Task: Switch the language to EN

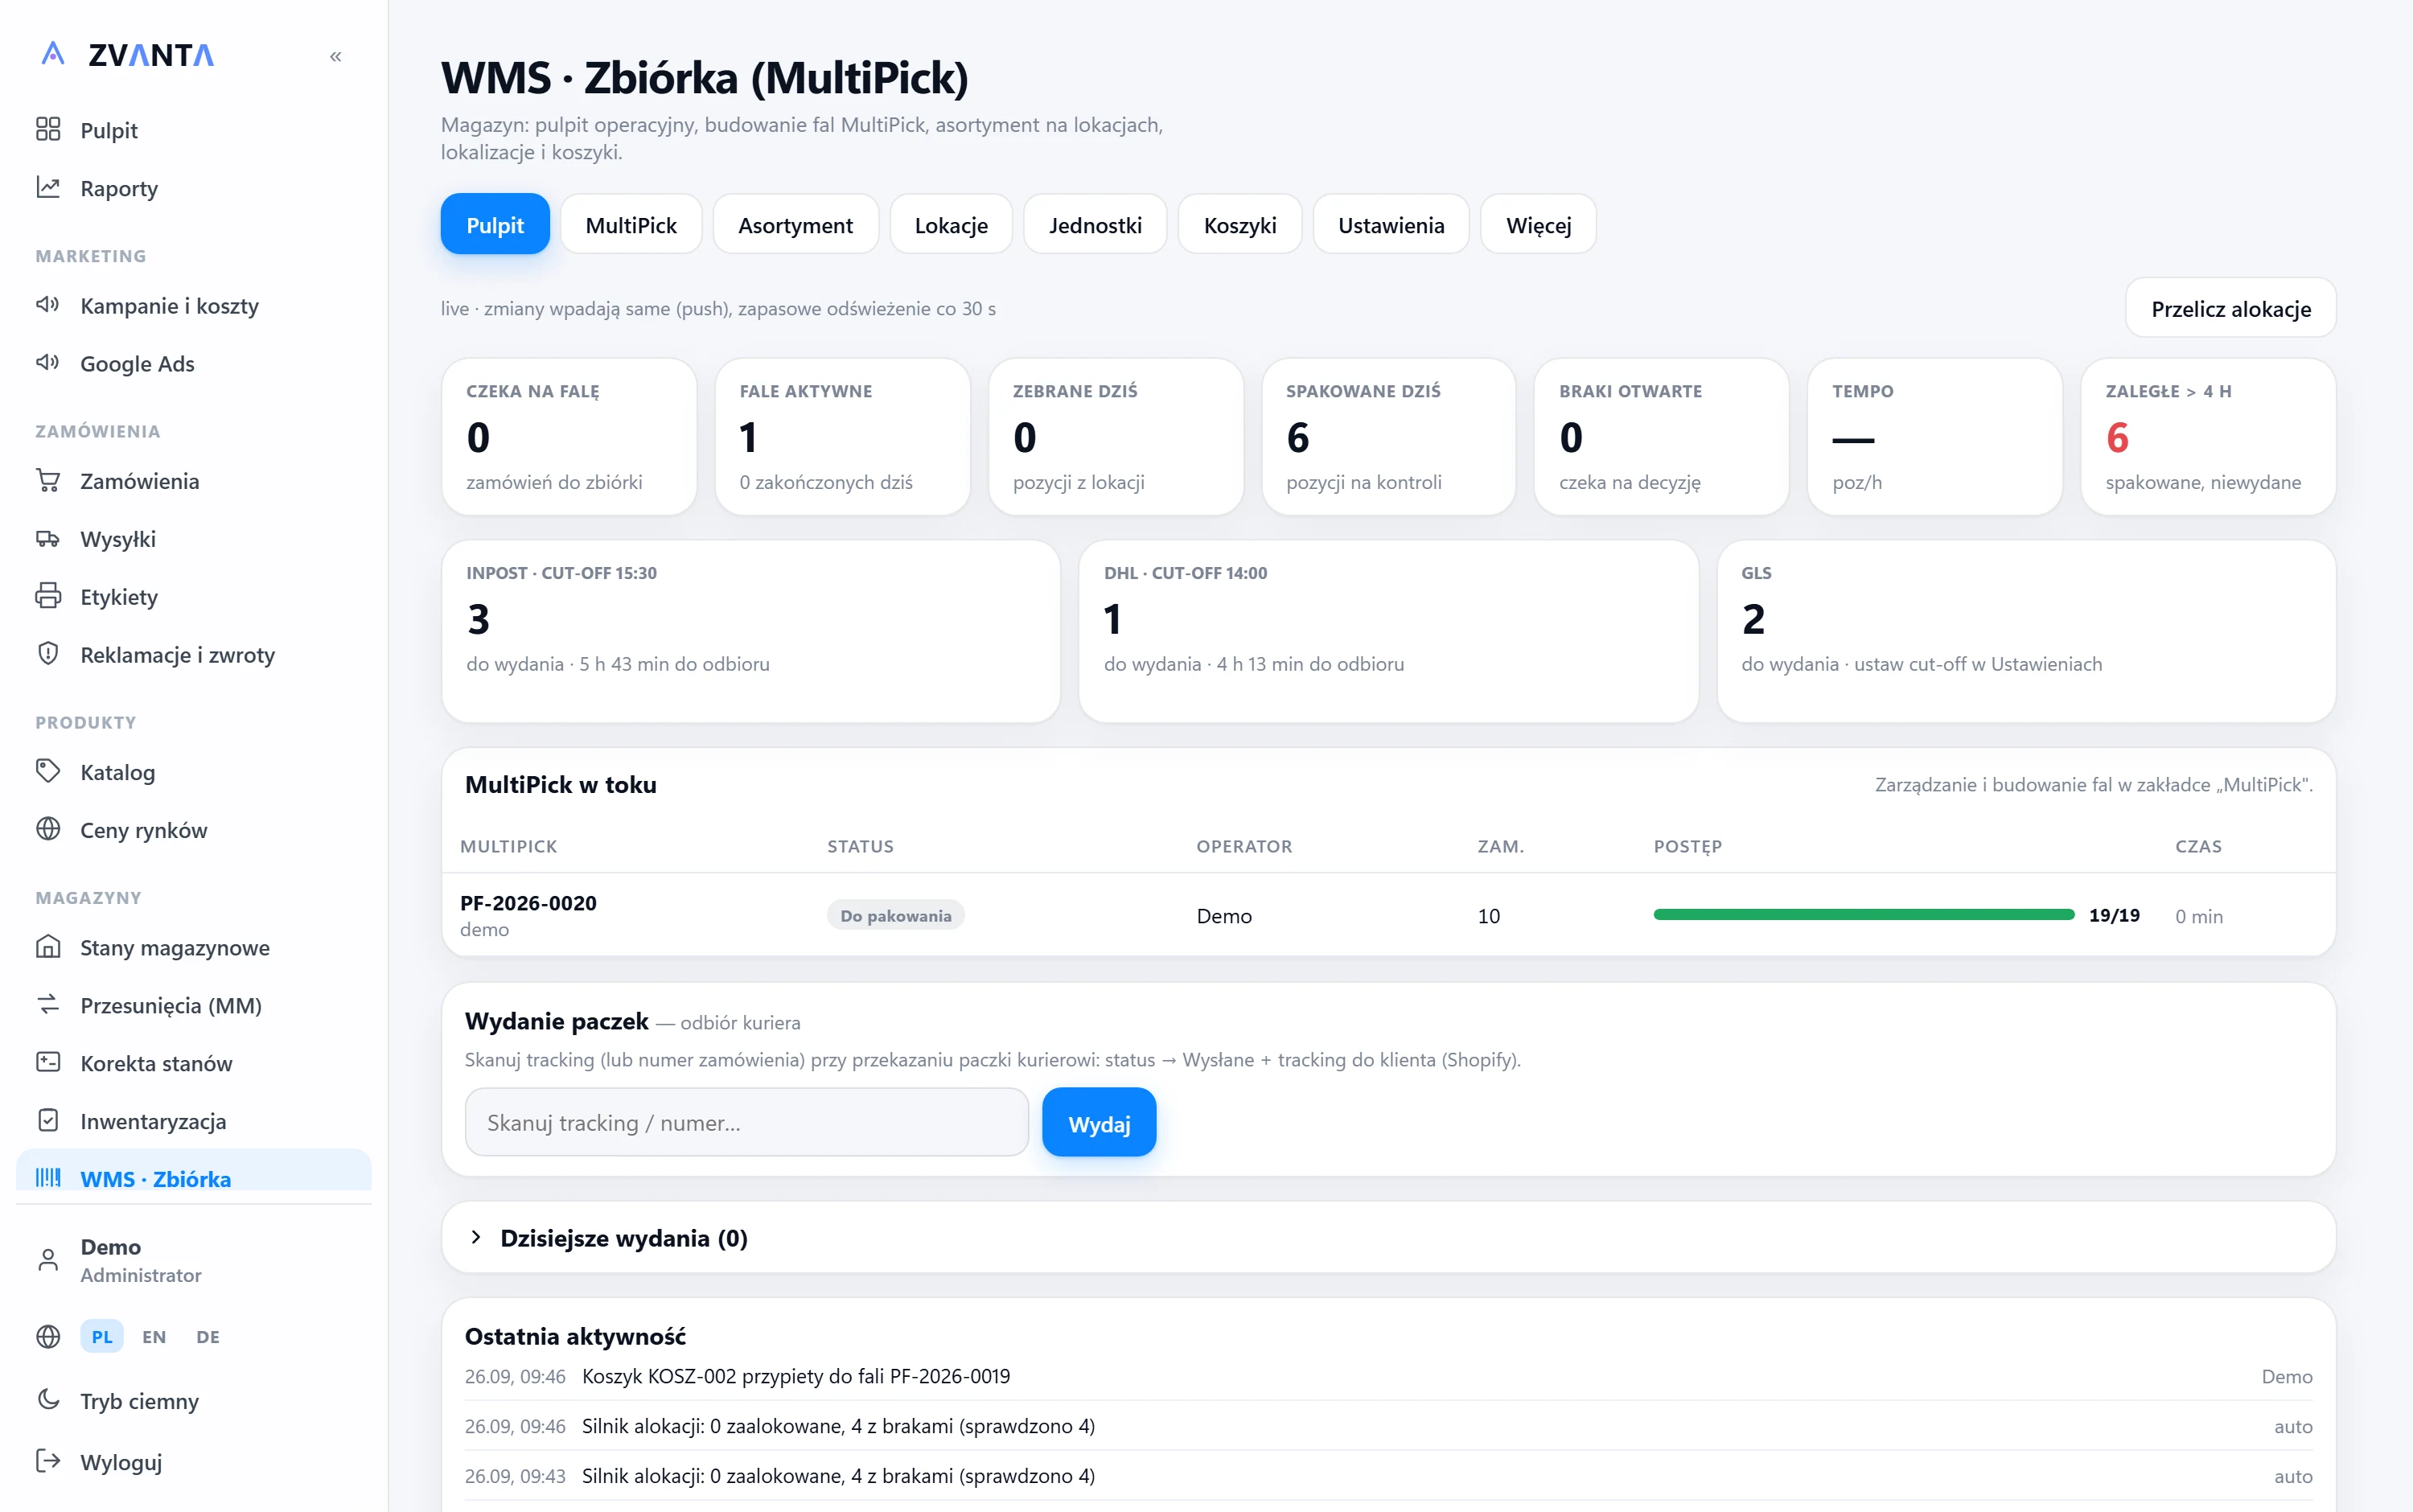Action: coord(154,1337)
